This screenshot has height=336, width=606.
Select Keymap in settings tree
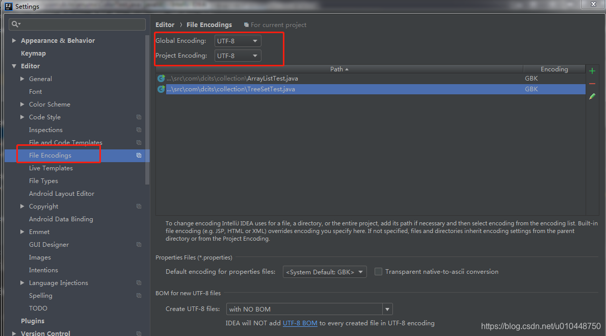[33, 54]
